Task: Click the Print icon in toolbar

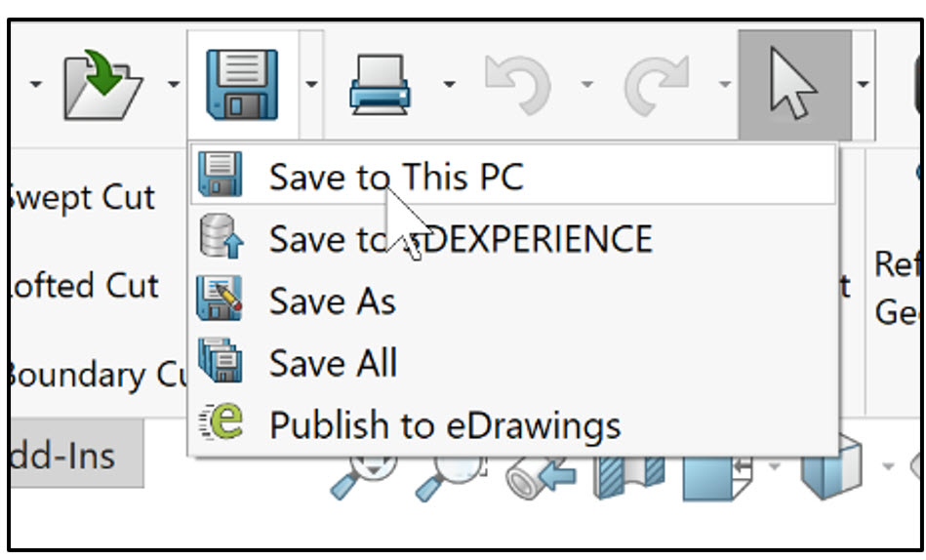Action: (x=380, y=85)
